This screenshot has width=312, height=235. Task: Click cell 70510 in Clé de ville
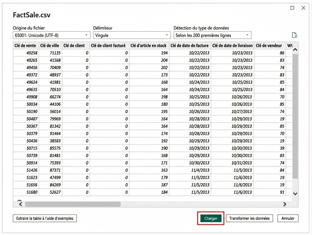50,90
